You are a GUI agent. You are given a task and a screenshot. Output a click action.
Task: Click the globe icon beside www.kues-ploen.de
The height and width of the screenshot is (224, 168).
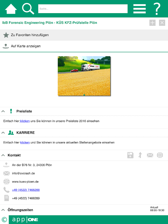[x=6, y=181]
